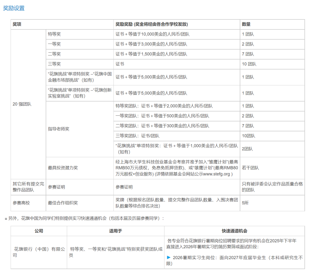The image size is (318, 275).
Task: Click 1 团队 in 金融市场部挑战 row
Action: tap(248, 77)
